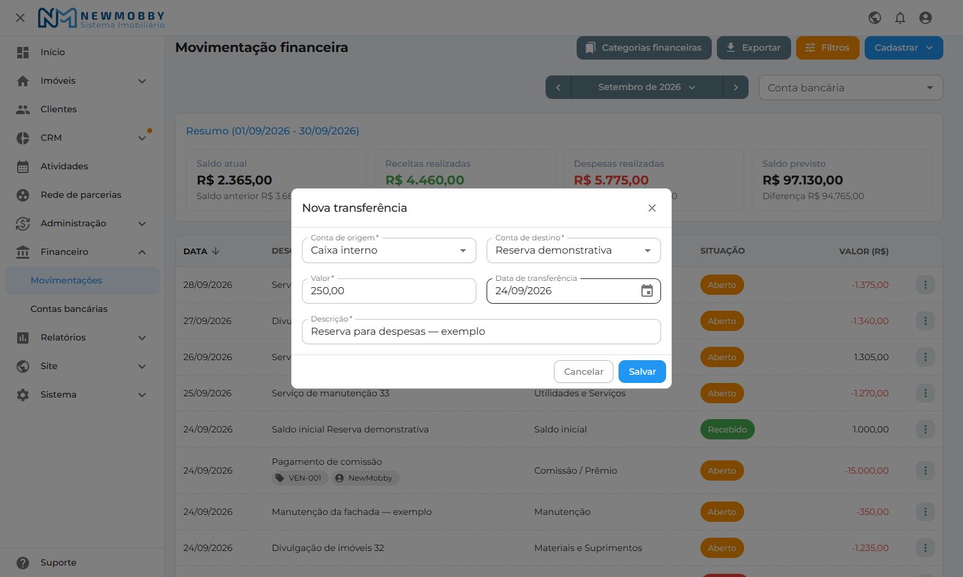The width and height of the screenshot is (963, 577).
Task: Open row actions for Pagamento de comissão
Action: (925, 470)
